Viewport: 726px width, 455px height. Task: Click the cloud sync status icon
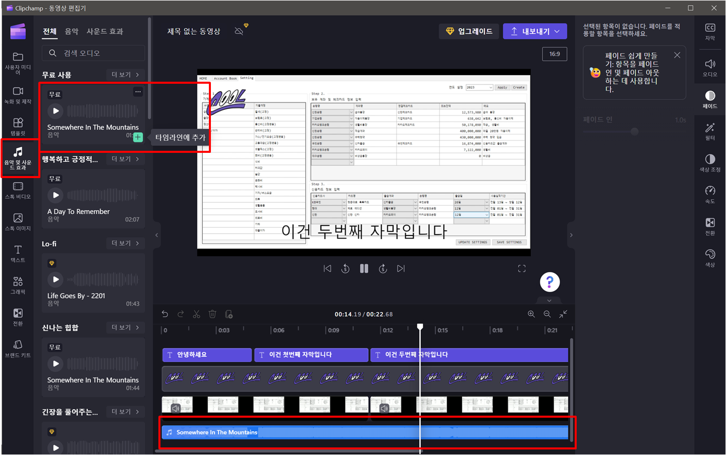click(x=239, y=31)
